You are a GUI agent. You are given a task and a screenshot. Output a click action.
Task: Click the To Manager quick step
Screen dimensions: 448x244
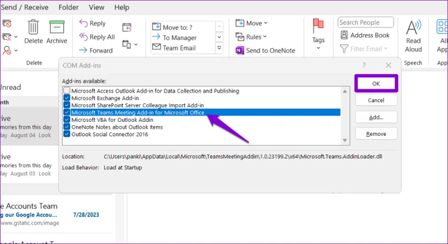[x=174, y=38]
